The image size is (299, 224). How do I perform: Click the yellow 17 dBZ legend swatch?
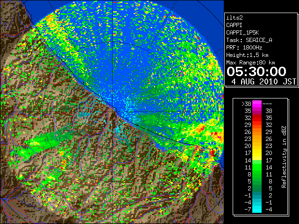point(257,153)
